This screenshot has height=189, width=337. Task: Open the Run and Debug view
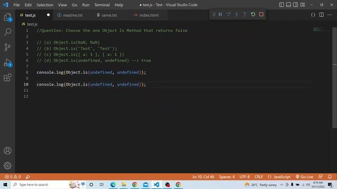point(7,62)
